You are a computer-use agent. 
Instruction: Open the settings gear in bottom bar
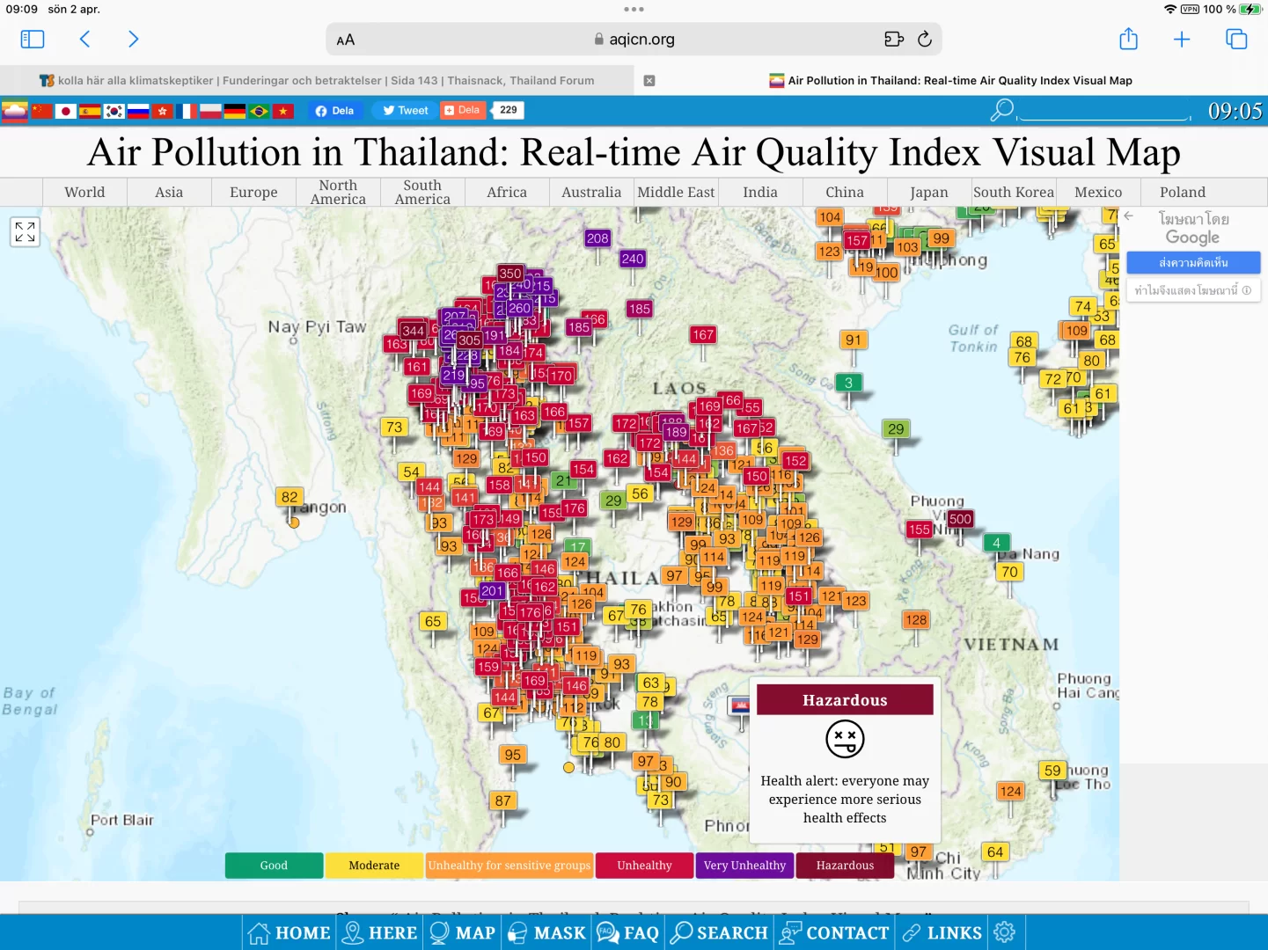click(1004, 932)
